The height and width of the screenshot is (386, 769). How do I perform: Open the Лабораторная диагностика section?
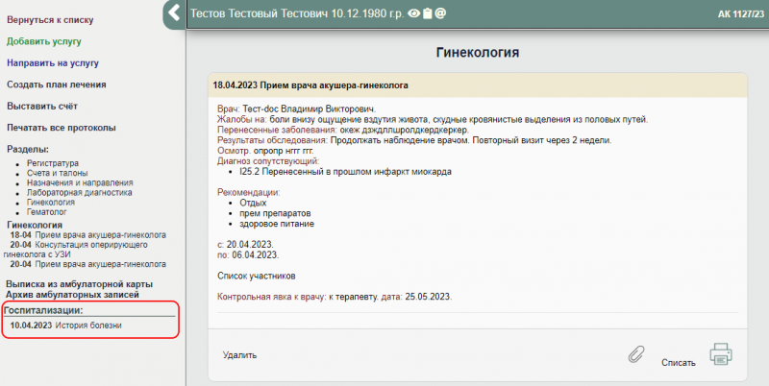click(x=80, y=192)
